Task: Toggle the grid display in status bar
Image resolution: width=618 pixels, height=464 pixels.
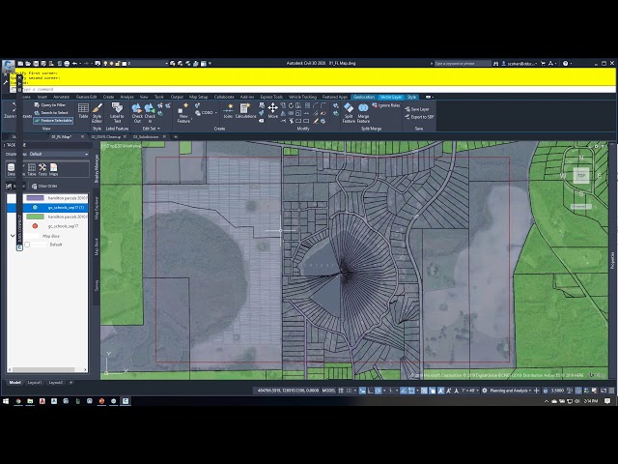Action: [341, 391]
